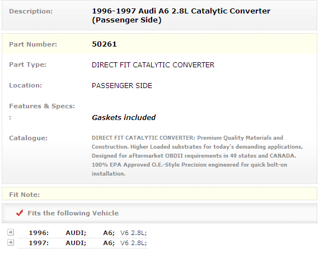This screenshot has height=267, width=319.
Task: Click AUDI in the 1996 row
Action: [76, 233]
